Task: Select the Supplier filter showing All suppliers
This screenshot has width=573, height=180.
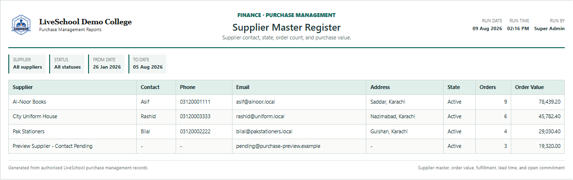Action: tap(27, 64)
